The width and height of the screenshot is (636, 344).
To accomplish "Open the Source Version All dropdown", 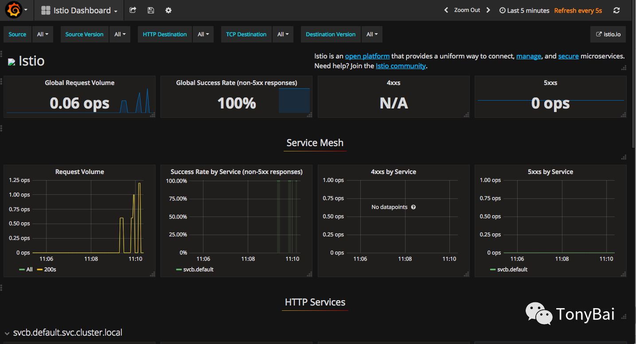I will coord(120,34).
